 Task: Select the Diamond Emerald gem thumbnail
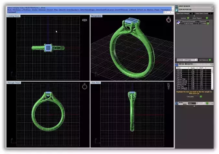click(179, 23)
